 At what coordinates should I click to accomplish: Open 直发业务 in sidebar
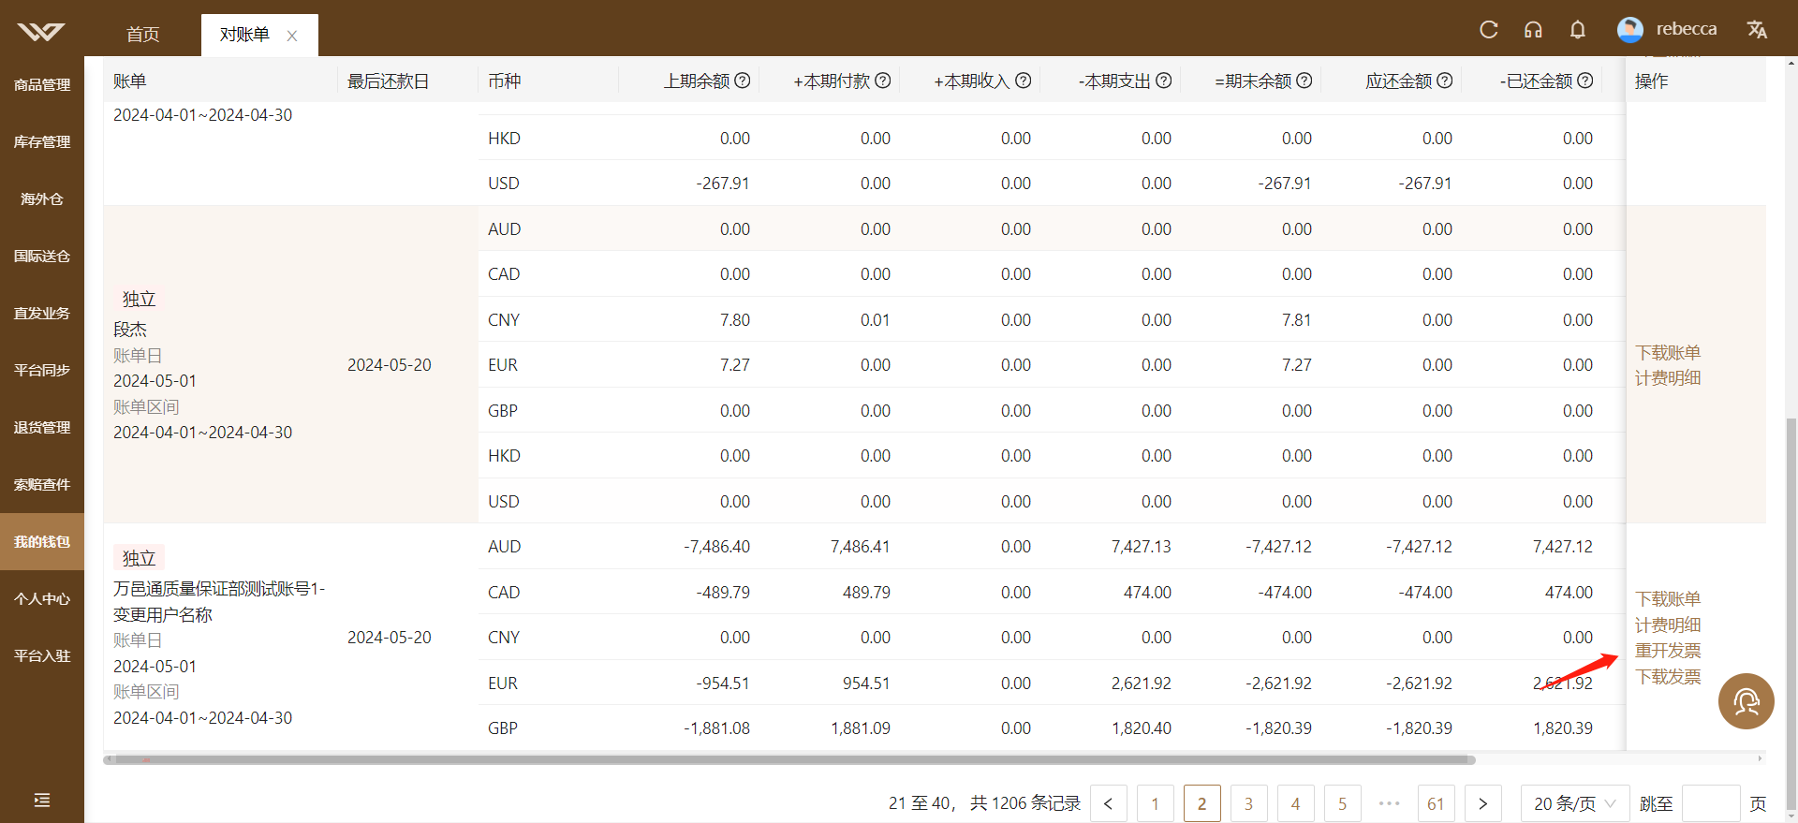pos(42,314)
